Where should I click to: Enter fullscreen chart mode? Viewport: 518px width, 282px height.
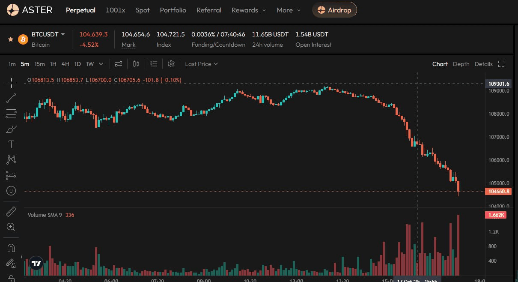click(x=501, y=64)
